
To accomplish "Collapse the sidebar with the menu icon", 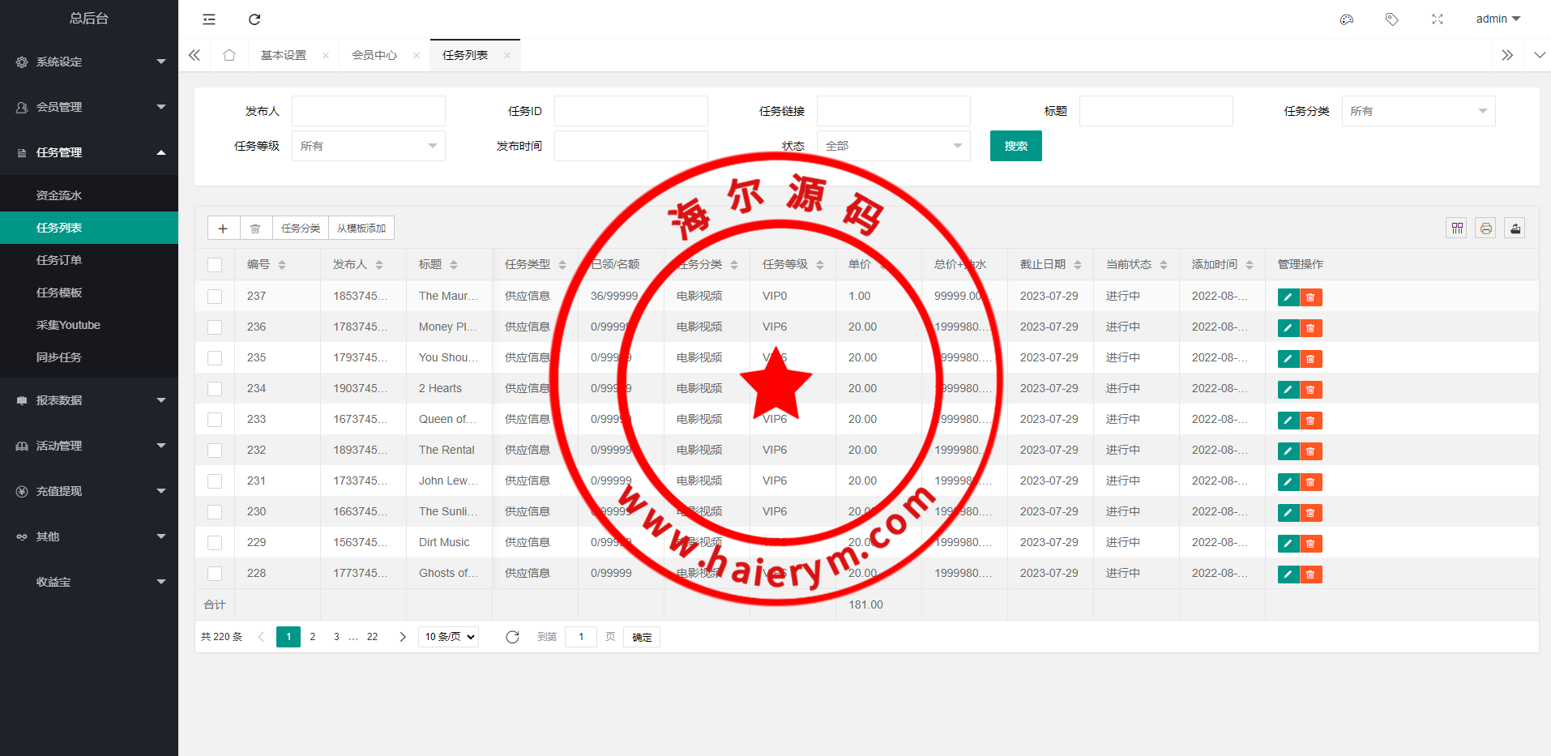I will point(209,19).
